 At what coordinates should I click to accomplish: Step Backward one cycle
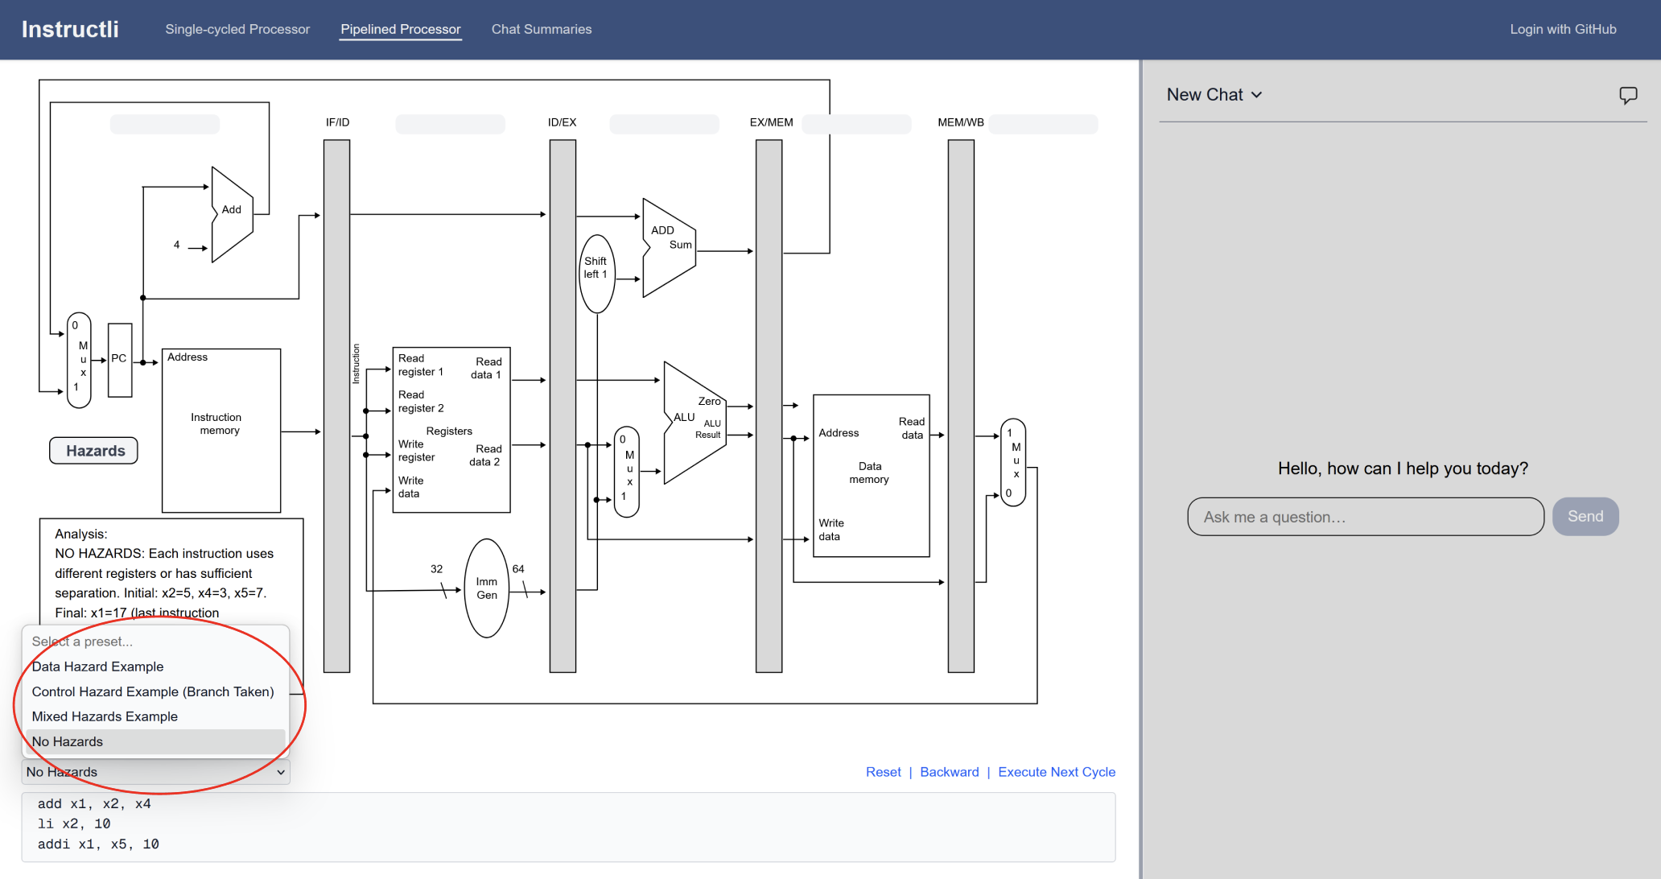(950, 772)
